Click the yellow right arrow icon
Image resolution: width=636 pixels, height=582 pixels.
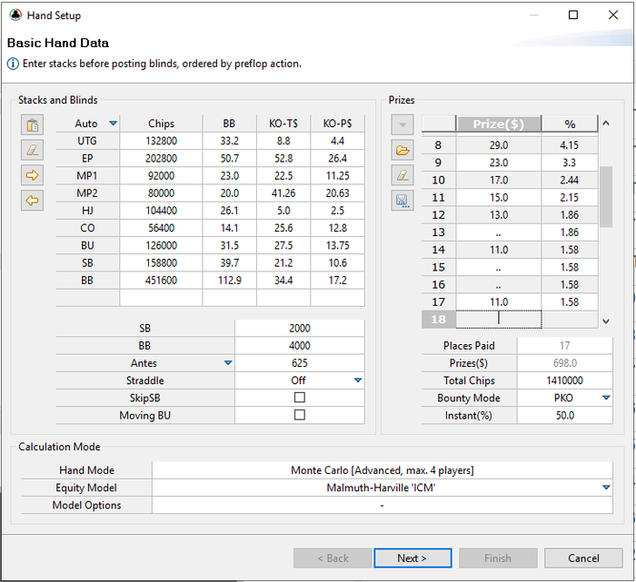[33, 175]
